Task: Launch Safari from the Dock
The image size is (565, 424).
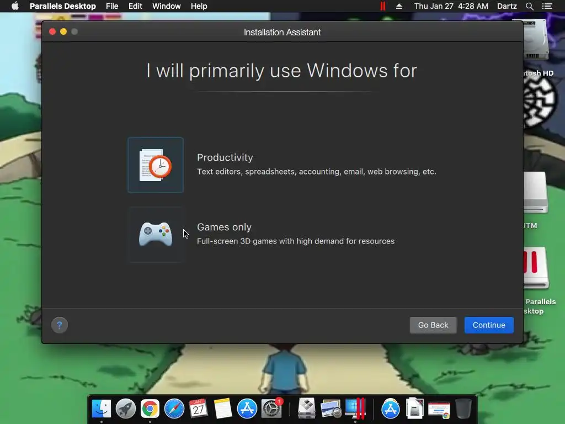Action: pyautogui.click(x=174, y=409)
